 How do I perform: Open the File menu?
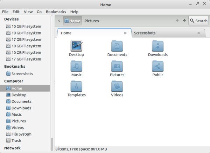coord(5,12)
